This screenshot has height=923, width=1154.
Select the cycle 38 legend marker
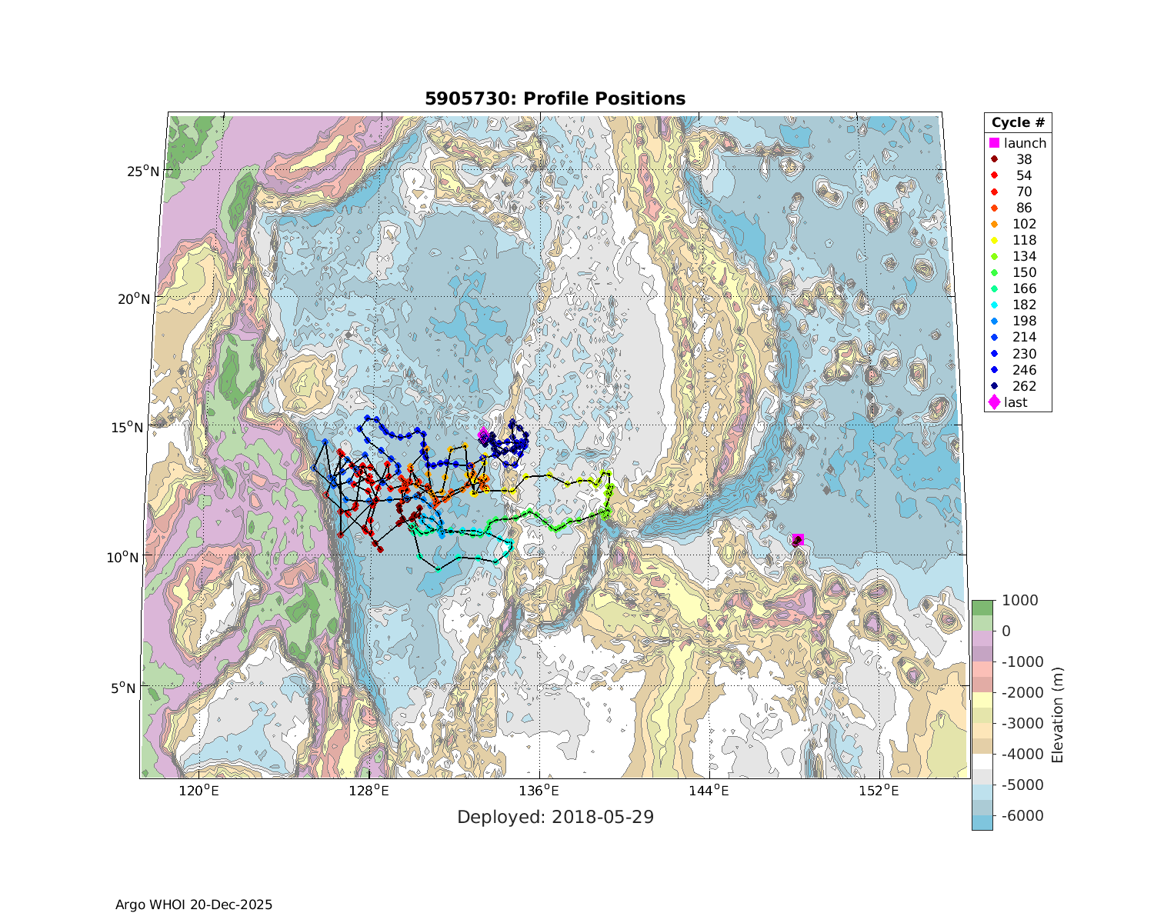[x=994, y=159]
